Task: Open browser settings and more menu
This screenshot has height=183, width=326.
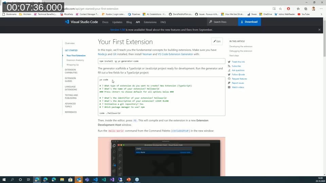Action: pyautogui.click(x=321, y=9)
